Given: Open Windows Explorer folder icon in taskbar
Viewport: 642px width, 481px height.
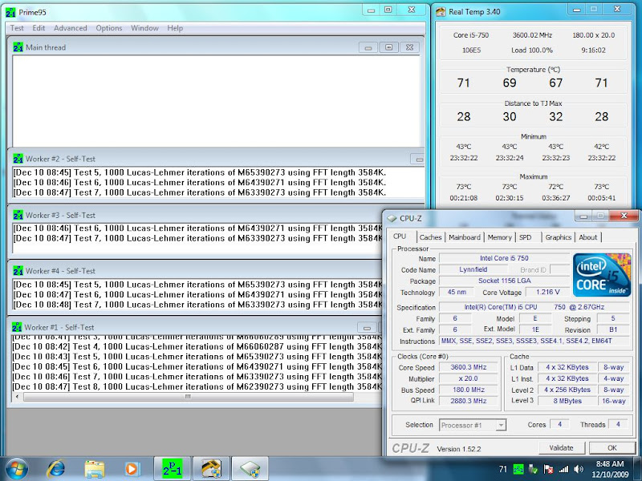Looking at the screenshot, I should 95,467.
